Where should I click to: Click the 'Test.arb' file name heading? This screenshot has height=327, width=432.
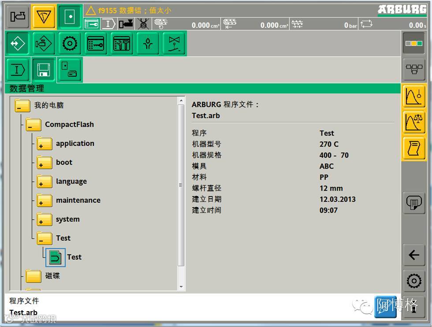click(206, 116)
